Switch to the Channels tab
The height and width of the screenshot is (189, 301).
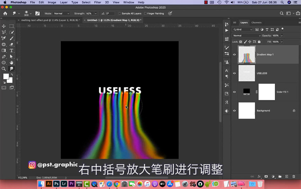[256, 22]
